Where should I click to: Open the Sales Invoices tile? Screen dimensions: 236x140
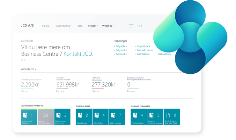pos(117,117)
